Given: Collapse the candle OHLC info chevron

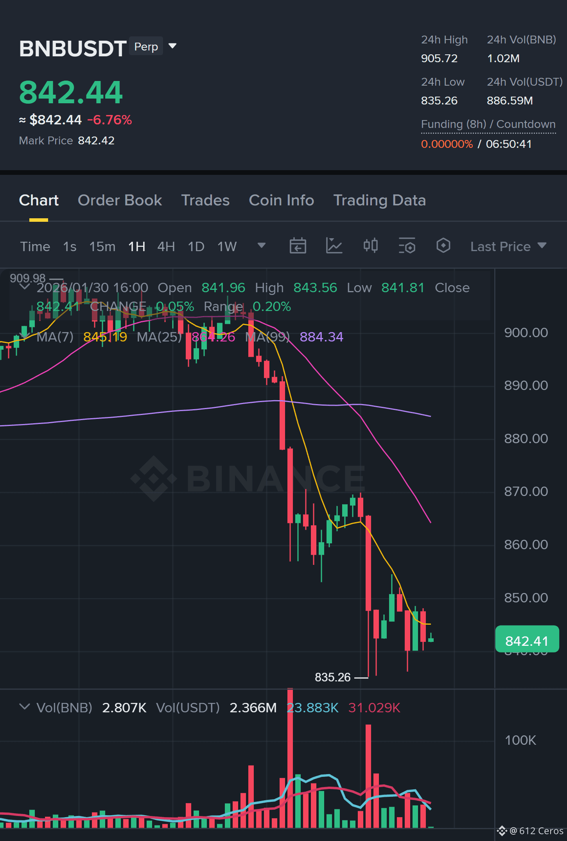Looking at the screenshot, I should [25, 287].
